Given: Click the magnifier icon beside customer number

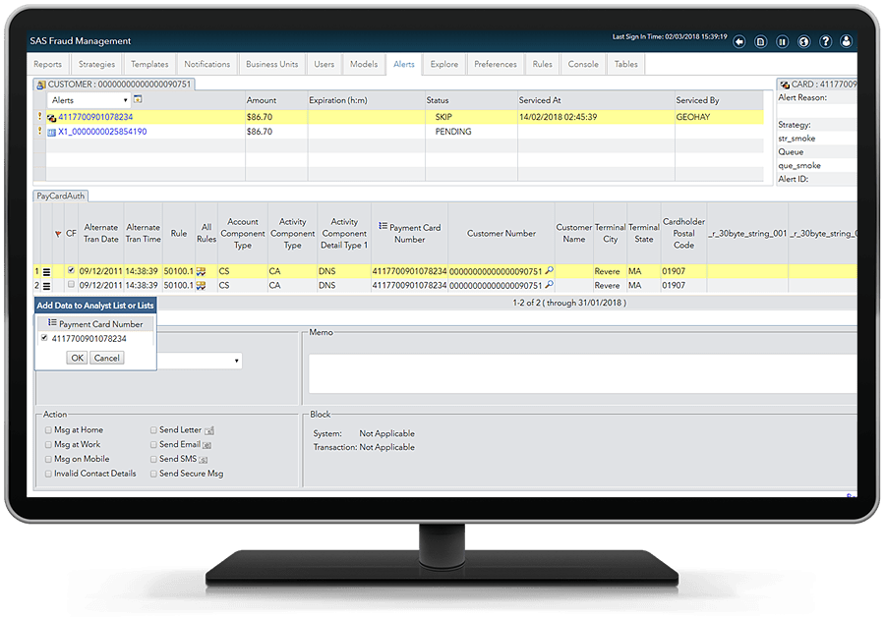Looking at the screenshot, I should coord(549,271).
